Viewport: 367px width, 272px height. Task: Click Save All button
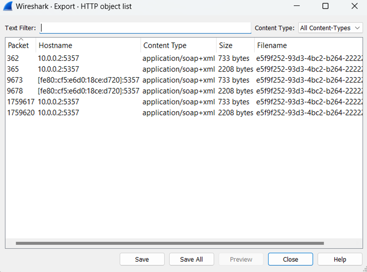(x=191, y=259)
